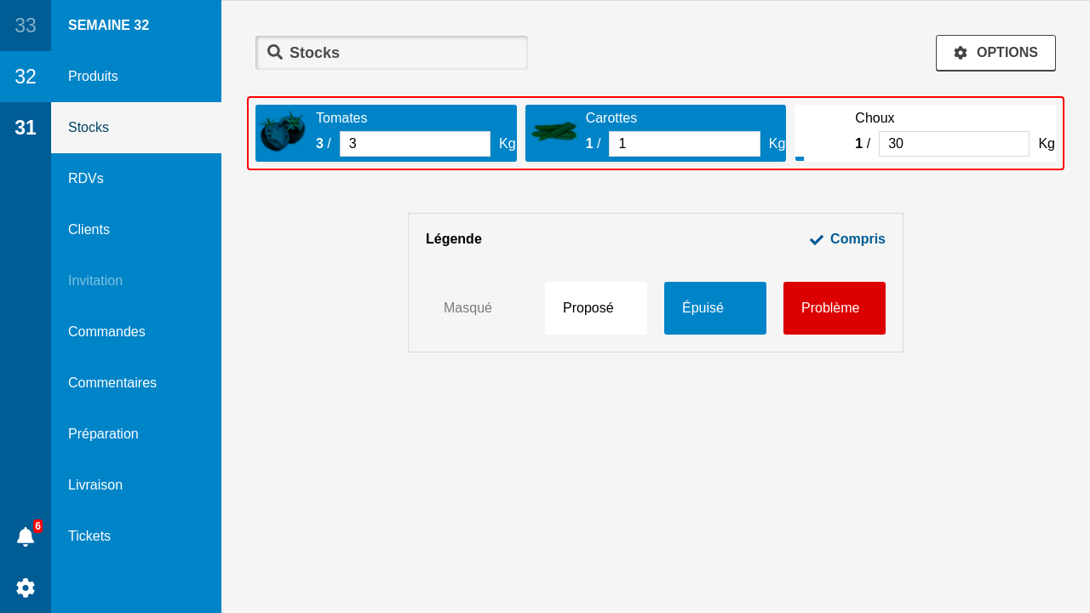This screenshot has height=613, width=1090.
Task: Open the OPTIONS button
Action: pos(995,53)
